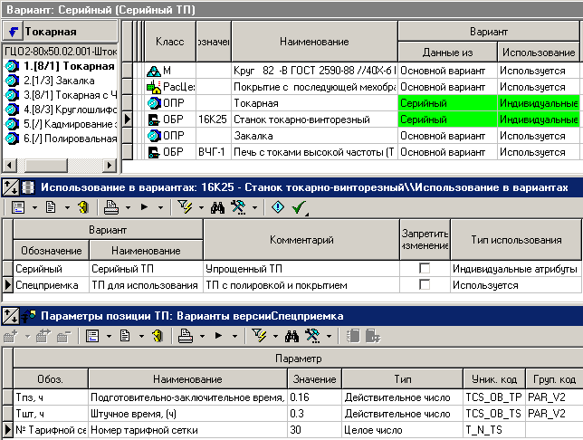Click the horizontal scrollbar thumb under the operations tree
Image resolution: width=583 pixels, height=440 pixels.
coord(46,165)
